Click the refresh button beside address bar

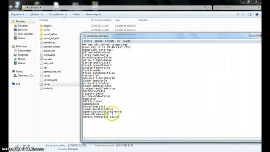click(209, 8)
